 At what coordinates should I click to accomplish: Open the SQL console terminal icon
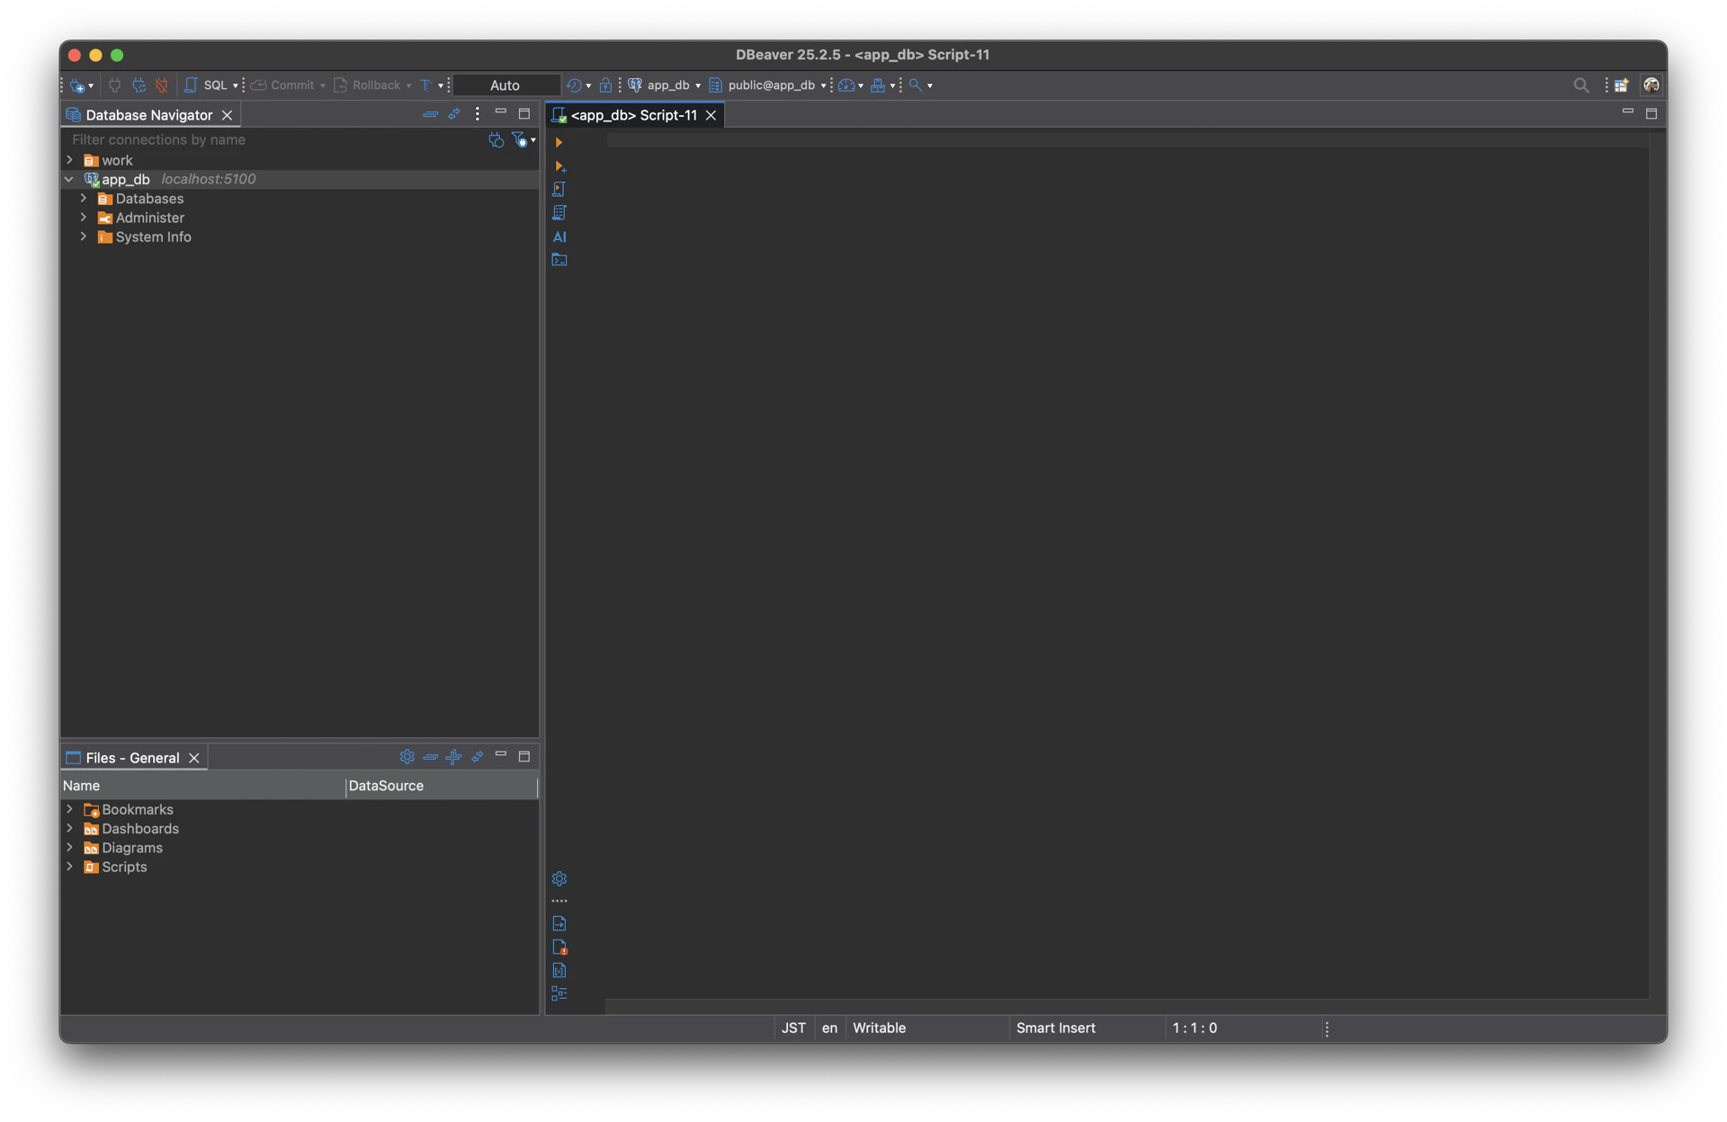click(x=559, y=261)
